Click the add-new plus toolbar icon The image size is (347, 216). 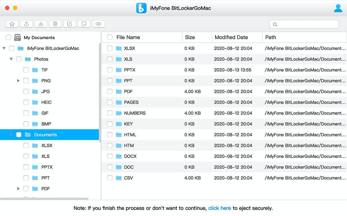pyautogui.click(x=84, y=24)
